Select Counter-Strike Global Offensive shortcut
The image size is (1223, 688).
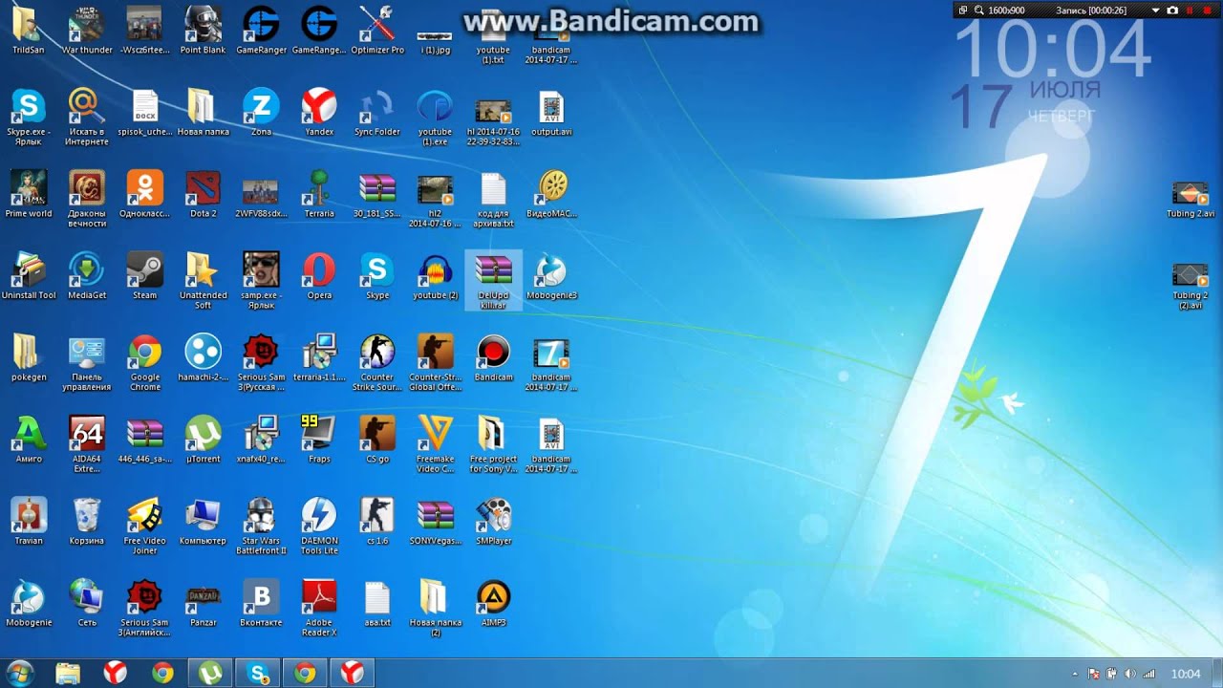click(x=436, y=363)
